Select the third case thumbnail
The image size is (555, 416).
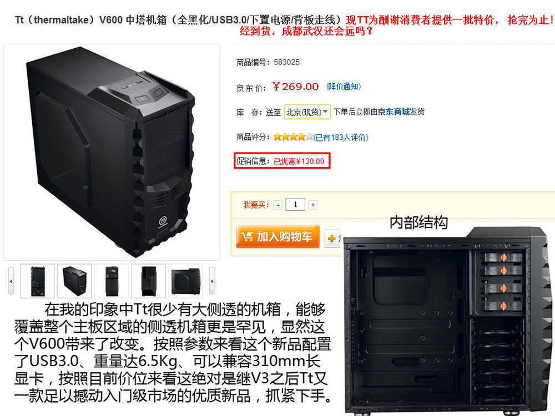(x=112, y=281)
